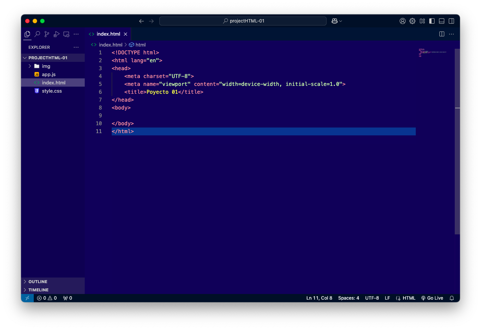481x330 pixels.
Task: Toggle secondary side bar visibility
Action: point(451,21)
